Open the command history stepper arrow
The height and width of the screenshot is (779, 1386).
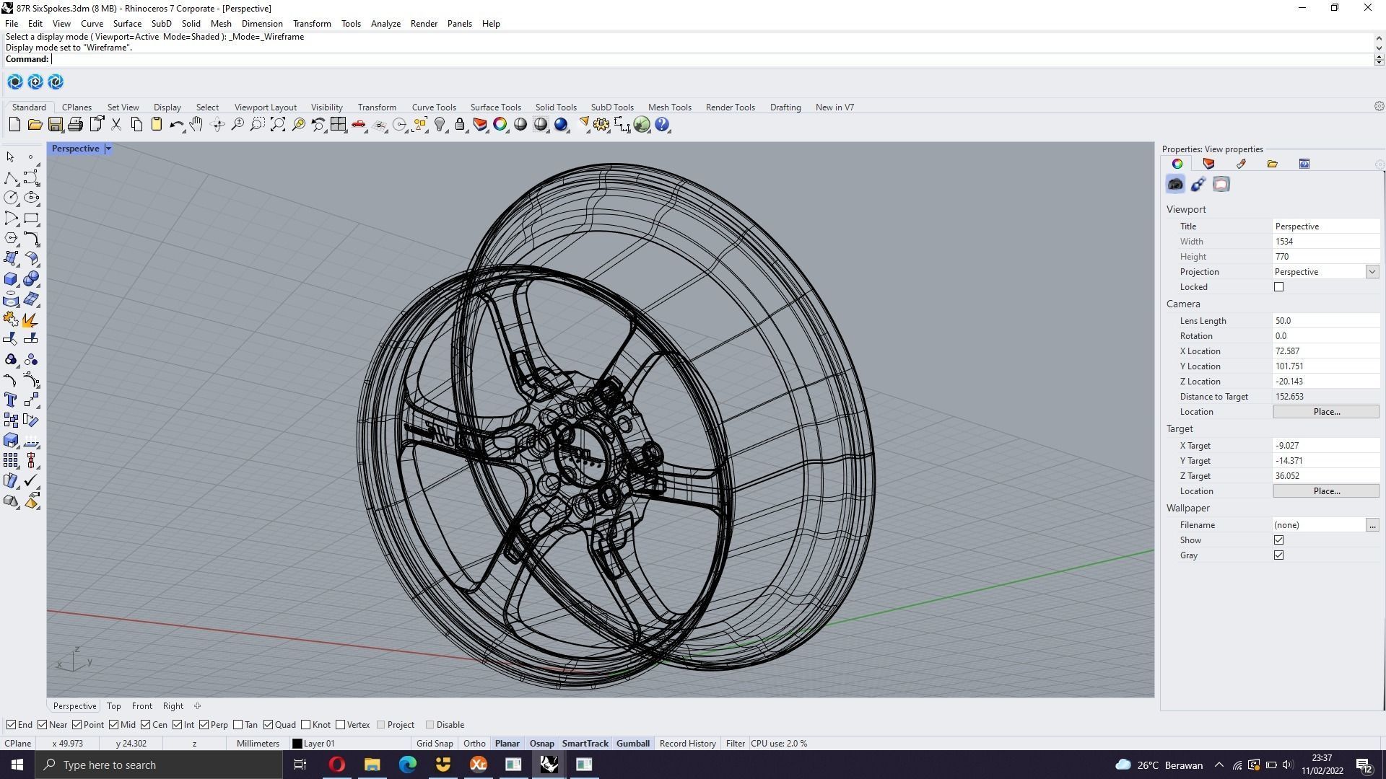point(1379,59)
